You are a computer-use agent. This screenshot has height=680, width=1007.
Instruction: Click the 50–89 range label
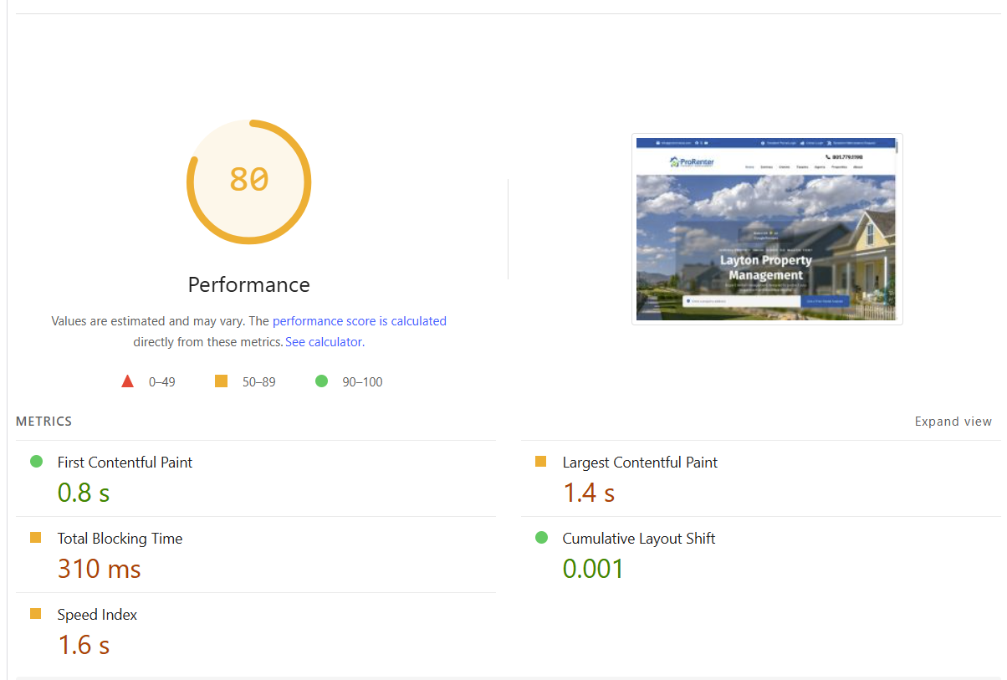tap(258, 382)
